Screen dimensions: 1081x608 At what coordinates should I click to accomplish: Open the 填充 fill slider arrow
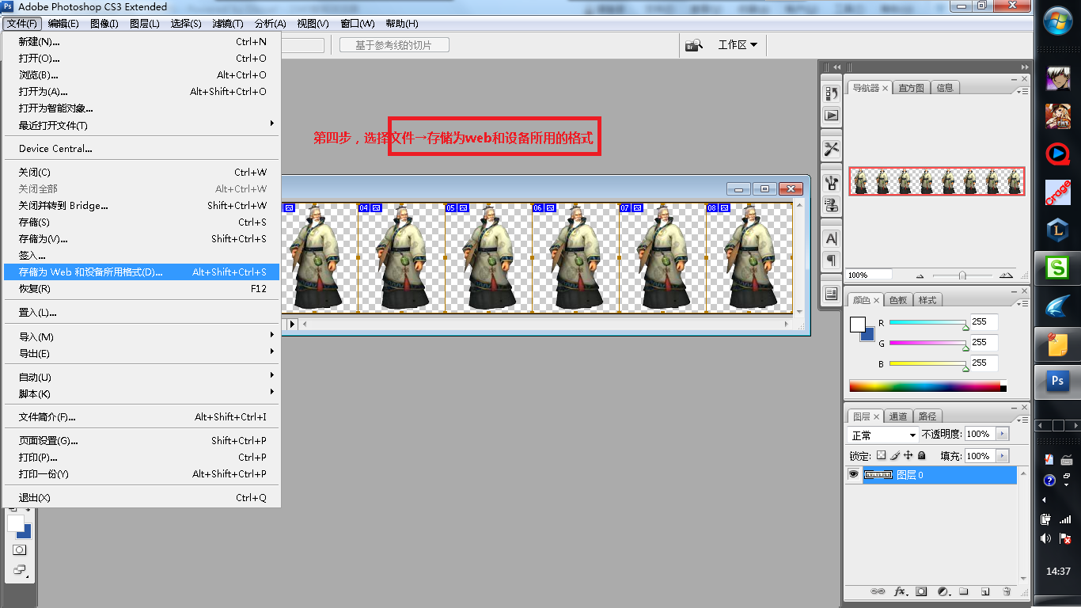pyautogui.click(x=1003, y=456)
